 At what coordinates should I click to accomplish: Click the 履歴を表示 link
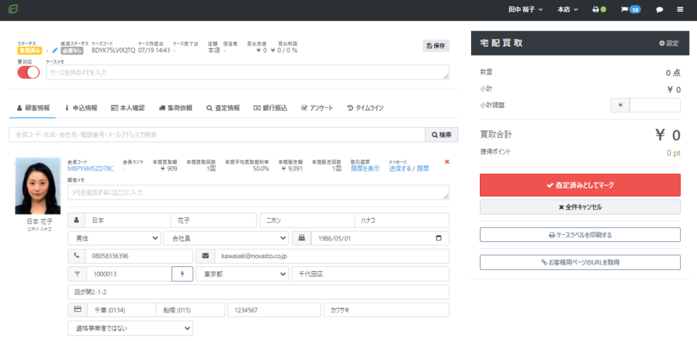tap(365, 168)
